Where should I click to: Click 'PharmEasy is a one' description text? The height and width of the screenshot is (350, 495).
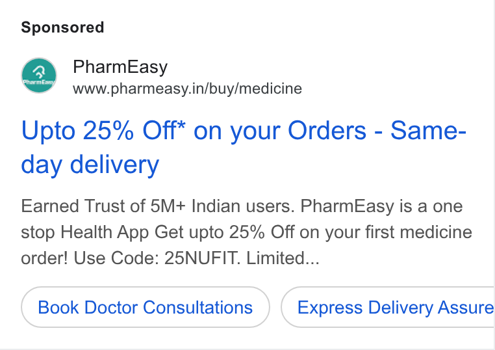tap(381, 207)
